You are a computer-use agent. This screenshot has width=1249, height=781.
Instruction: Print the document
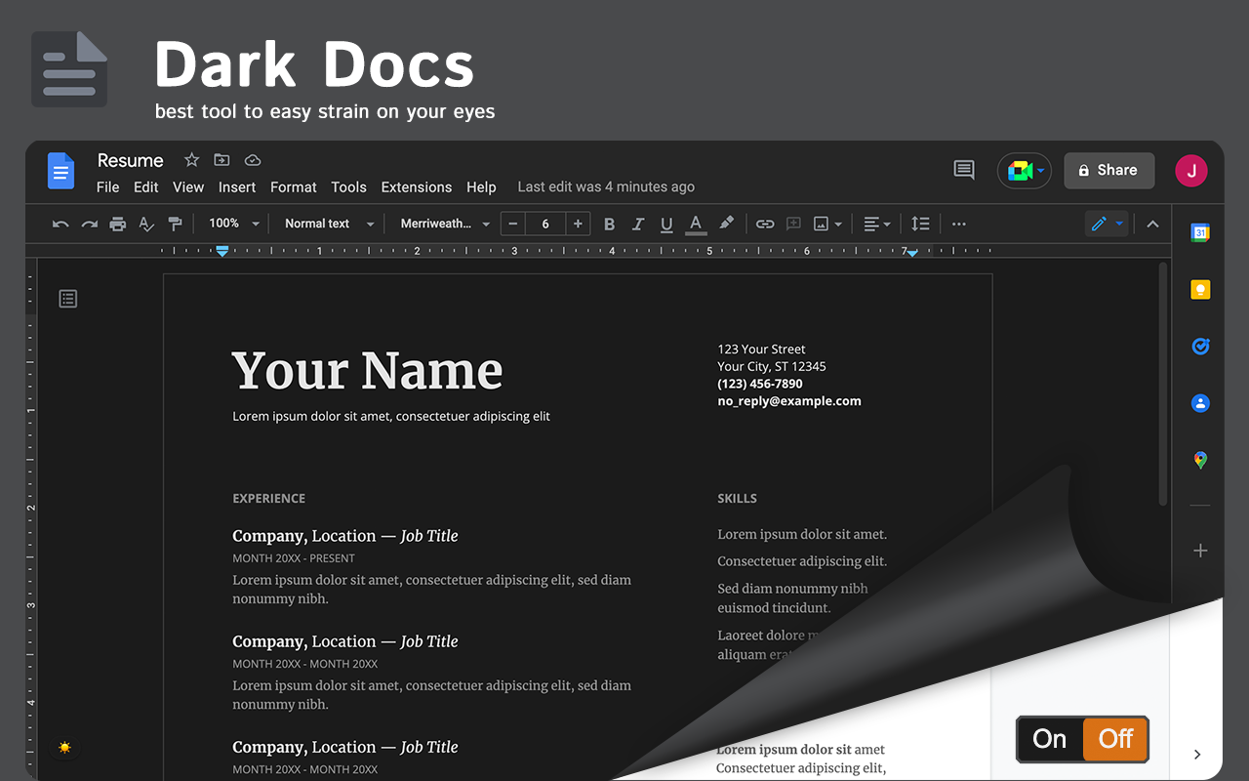point(118,224)
